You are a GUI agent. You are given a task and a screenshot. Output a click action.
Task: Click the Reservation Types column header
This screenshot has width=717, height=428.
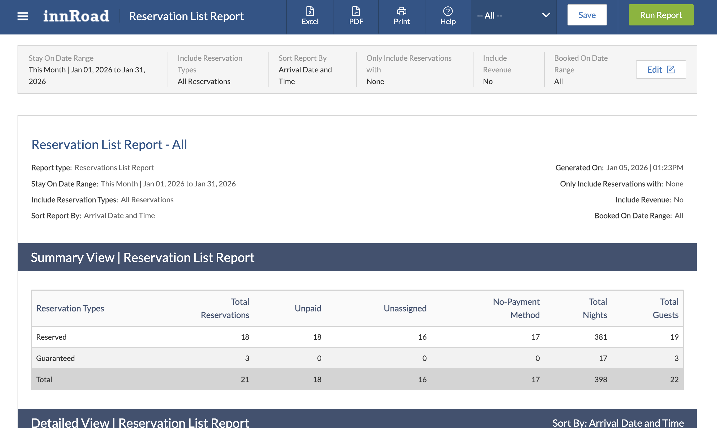70,308
